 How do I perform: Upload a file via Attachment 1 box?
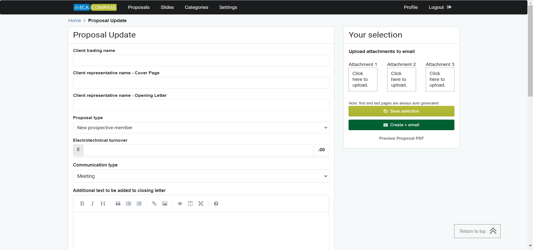point(363,79)
